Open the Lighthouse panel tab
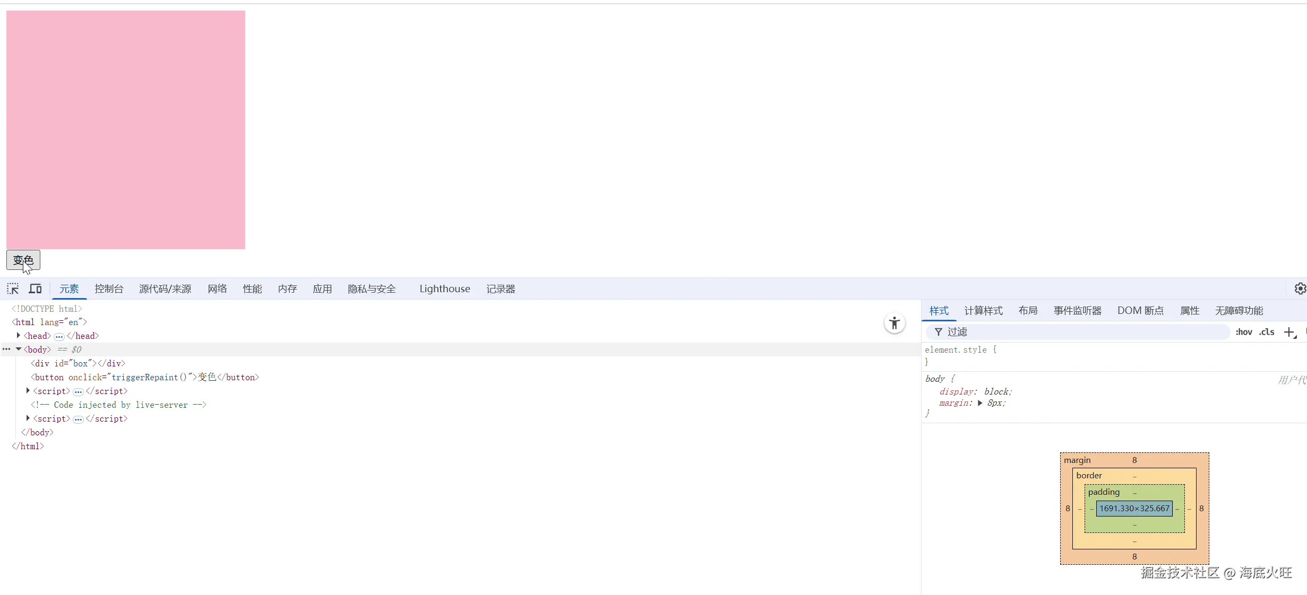Viewport: 1307px width, 595px height. click(444, 289)
